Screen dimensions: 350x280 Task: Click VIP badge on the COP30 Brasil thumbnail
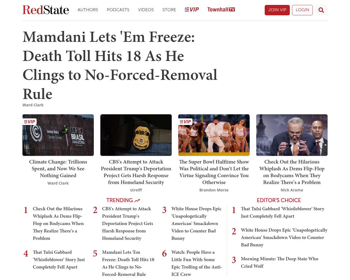click(30, 122)
